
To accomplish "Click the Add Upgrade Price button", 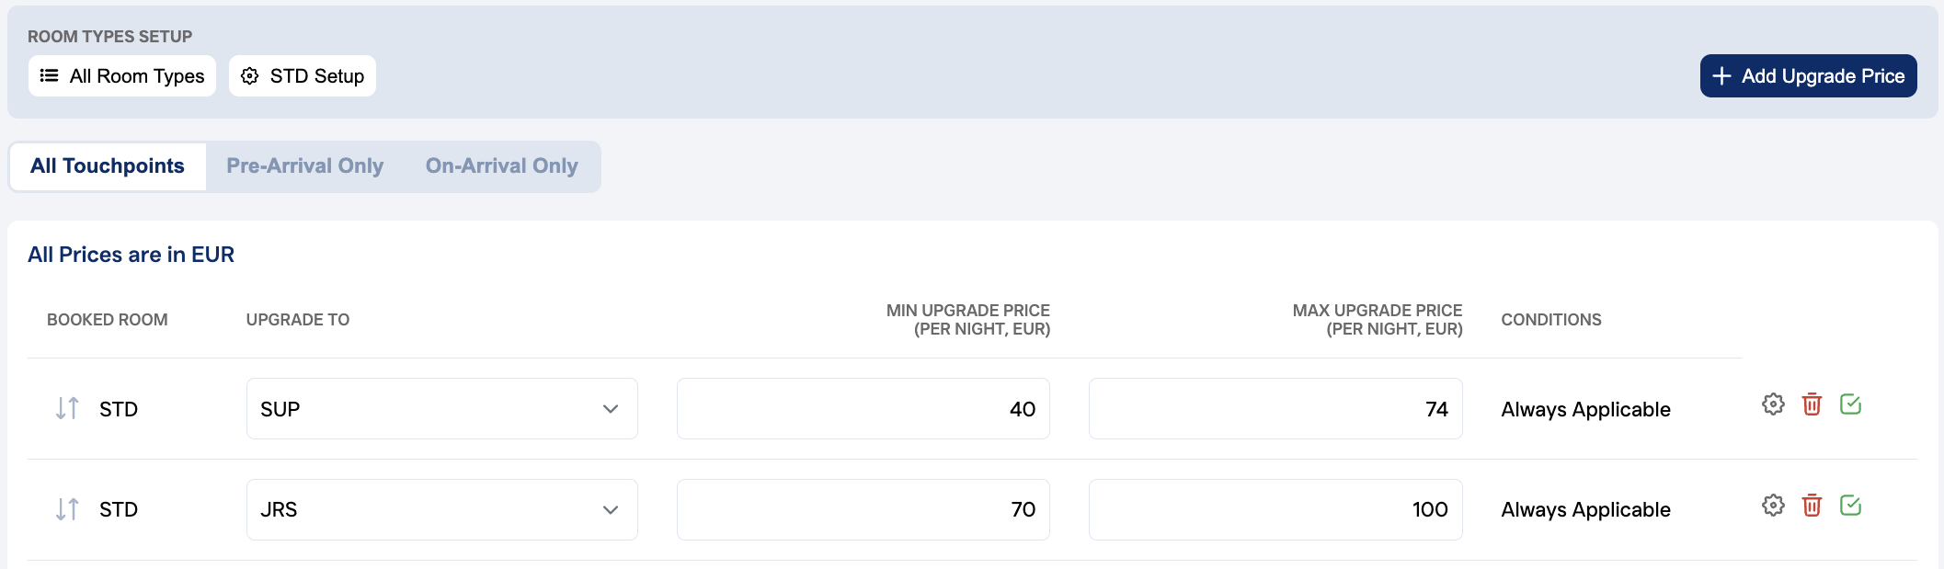I will 1808,76.
